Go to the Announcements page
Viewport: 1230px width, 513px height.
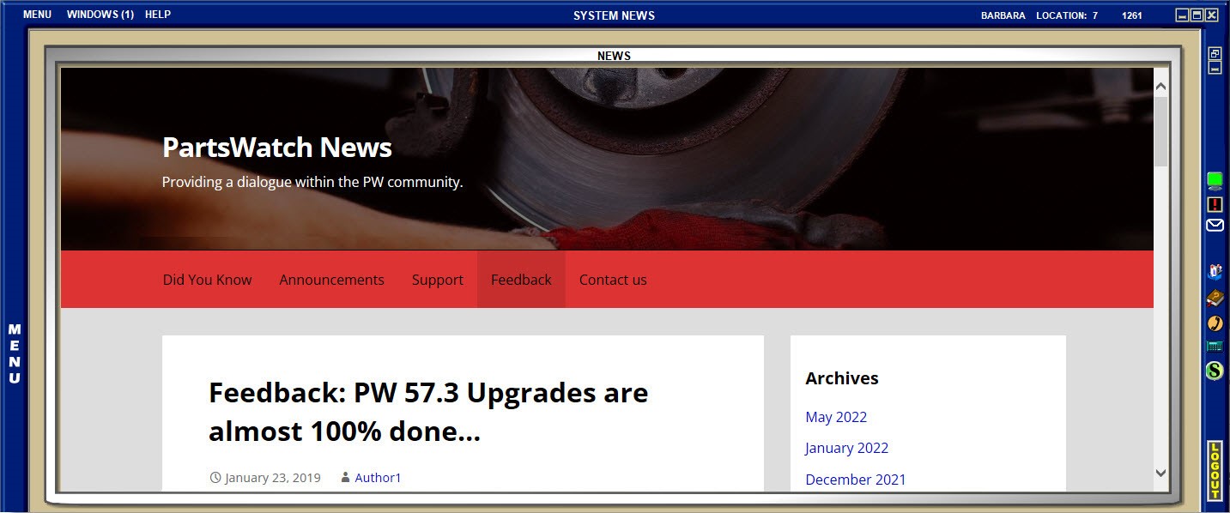point(331,280)
